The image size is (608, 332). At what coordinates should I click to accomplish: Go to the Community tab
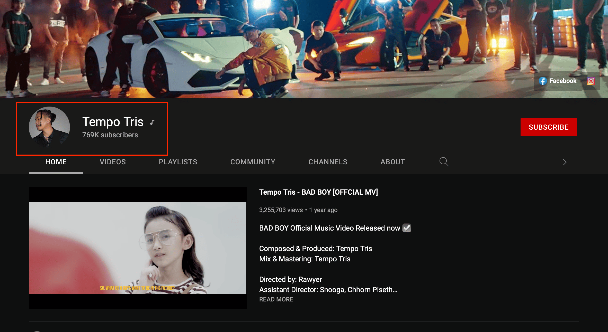click(x=253, y=162)
